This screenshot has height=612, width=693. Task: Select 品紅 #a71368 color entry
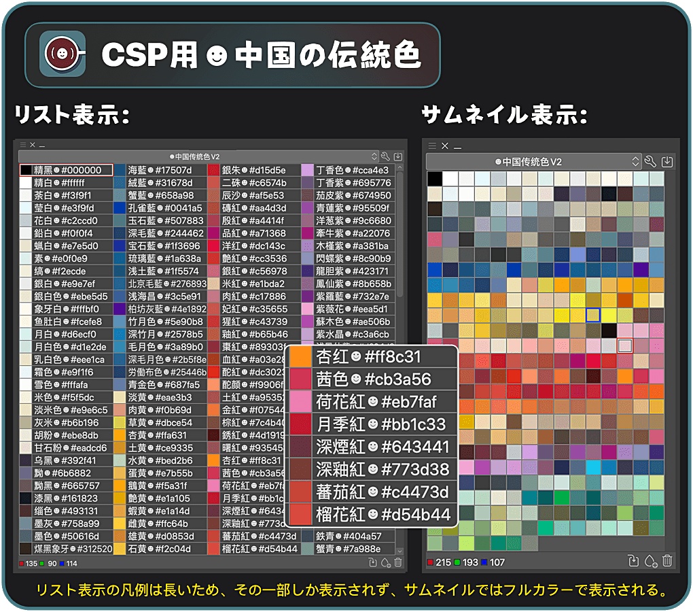253,233
